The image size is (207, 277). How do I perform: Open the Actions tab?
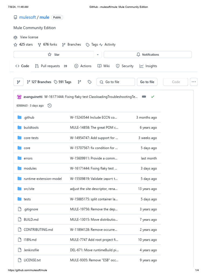click(83, 66)
